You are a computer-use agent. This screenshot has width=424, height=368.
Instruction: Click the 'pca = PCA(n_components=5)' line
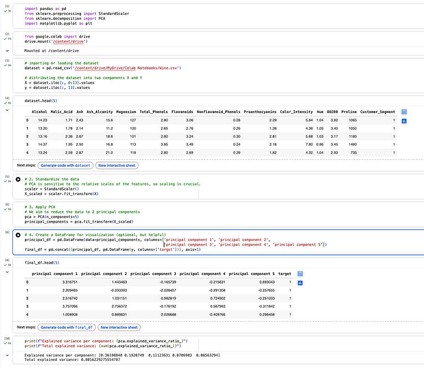click(52, 217)
